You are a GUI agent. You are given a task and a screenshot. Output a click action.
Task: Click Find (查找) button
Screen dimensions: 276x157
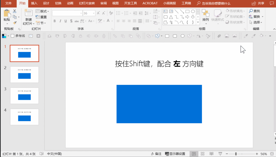(x=254, y=11)
